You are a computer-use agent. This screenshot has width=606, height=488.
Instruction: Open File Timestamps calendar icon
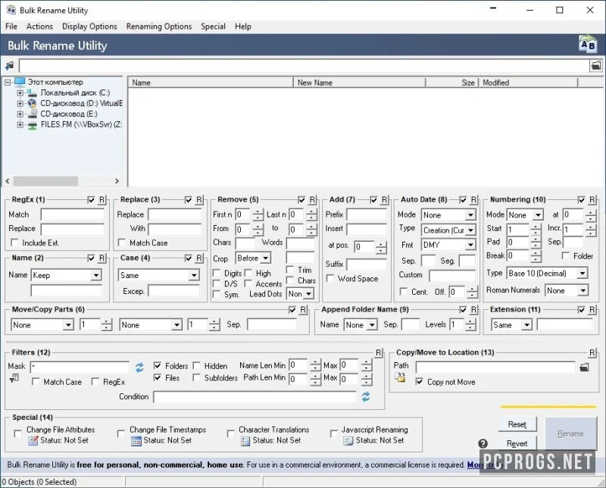click(x=136, y=440)
